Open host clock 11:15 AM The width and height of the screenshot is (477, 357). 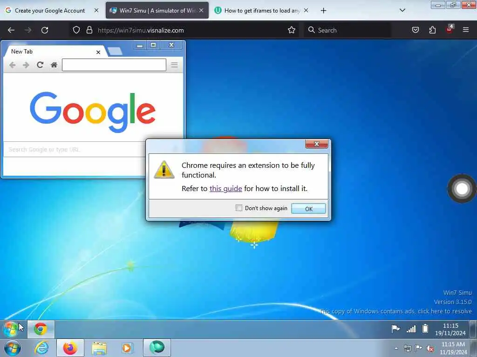453,348
